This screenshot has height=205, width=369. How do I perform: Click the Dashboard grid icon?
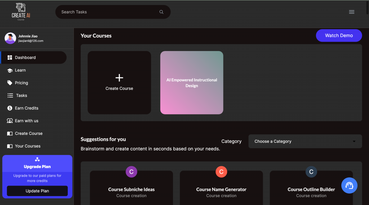(x=10, y=58)
